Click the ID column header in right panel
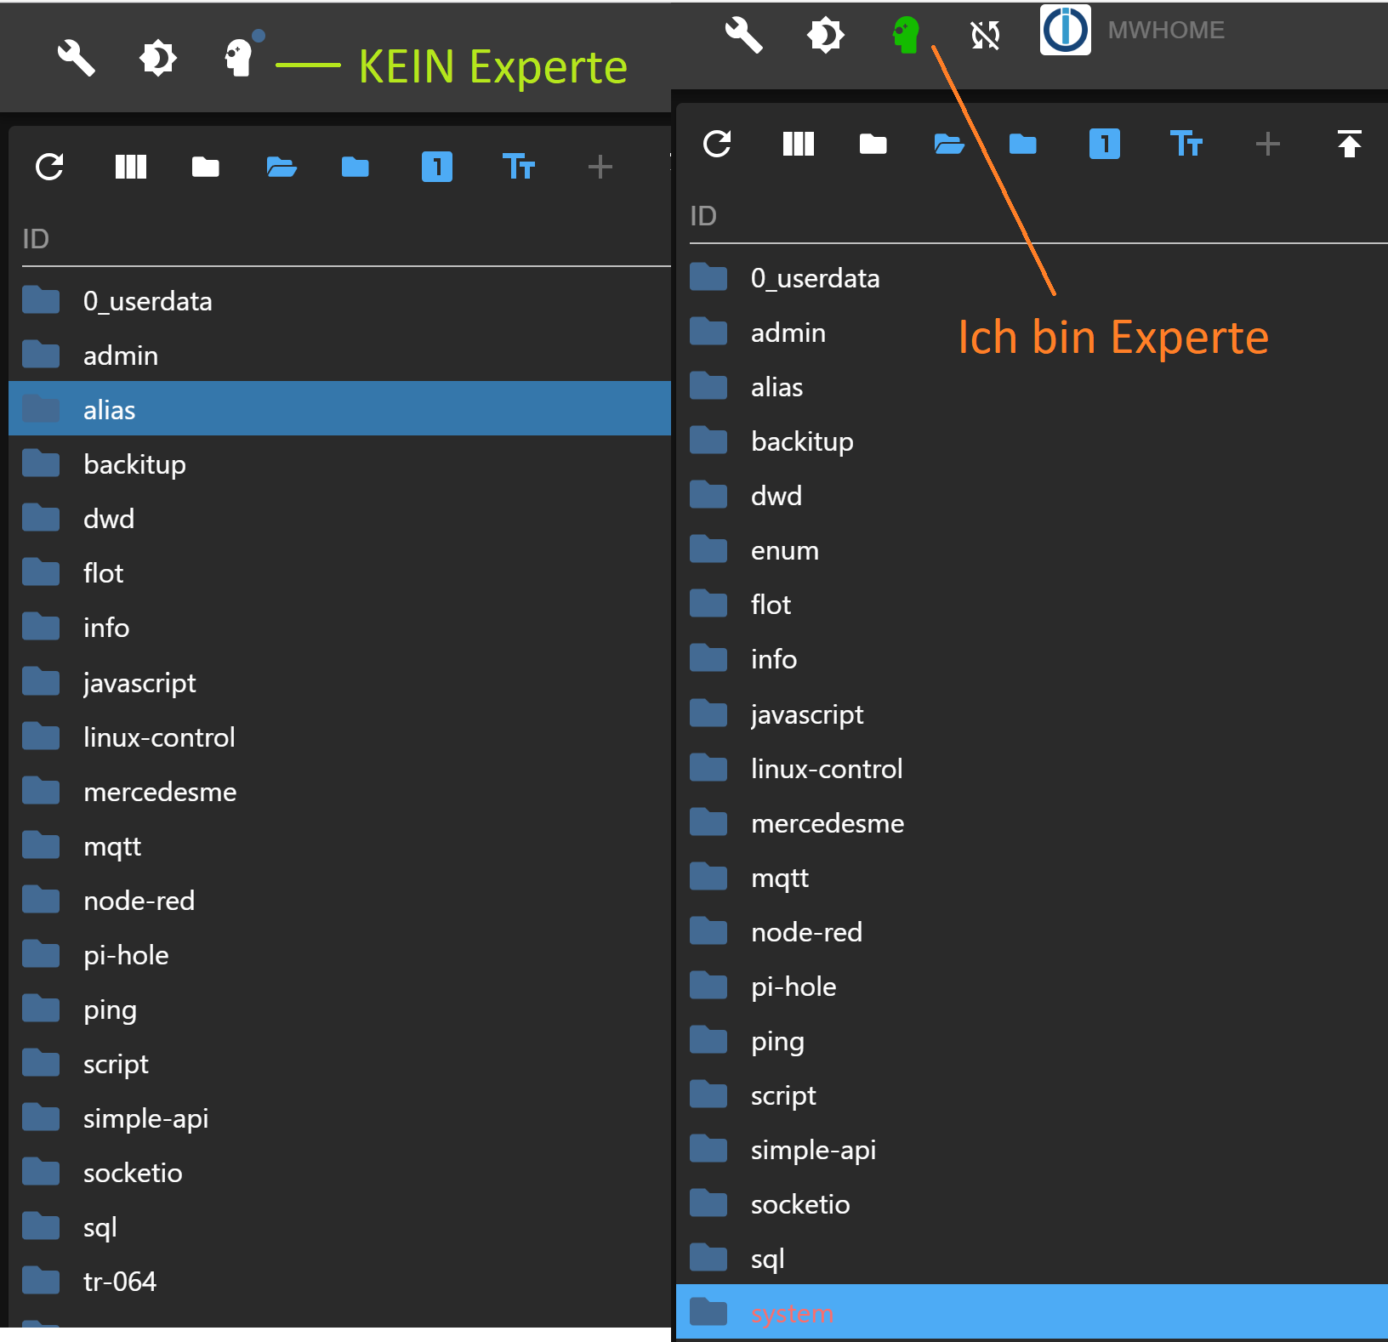 [703, 216]
